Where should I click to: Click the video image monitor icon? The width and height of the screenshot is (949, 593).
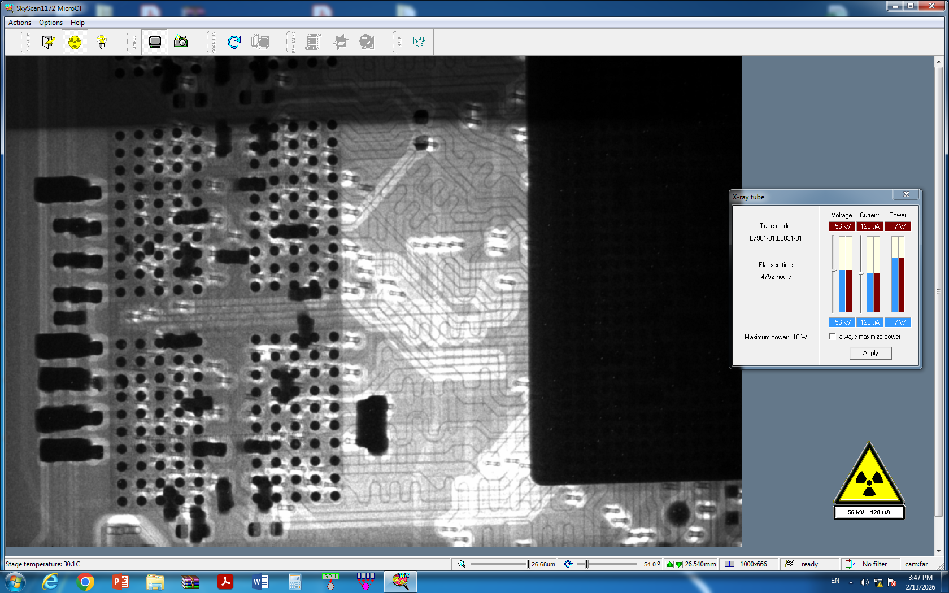[x=155, y=42]
